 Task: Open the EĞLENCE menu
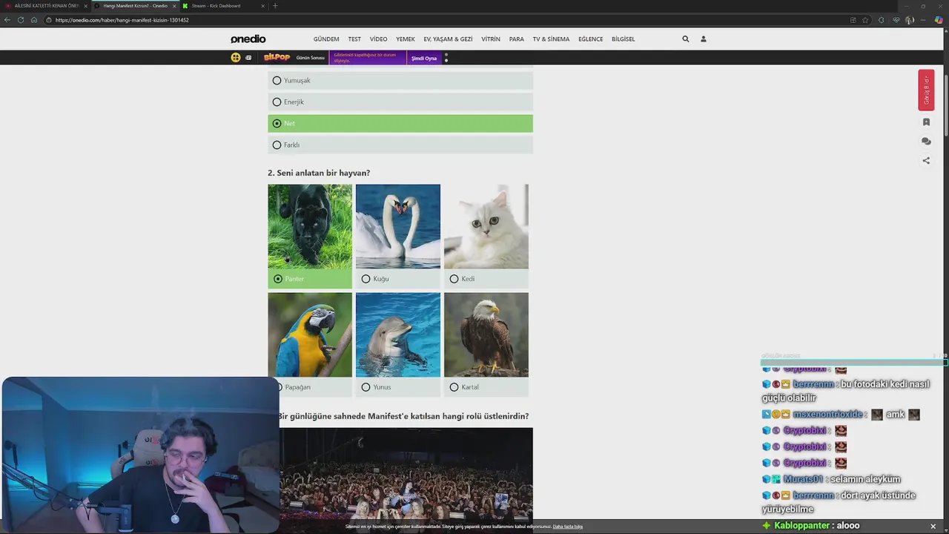[591, 39]
